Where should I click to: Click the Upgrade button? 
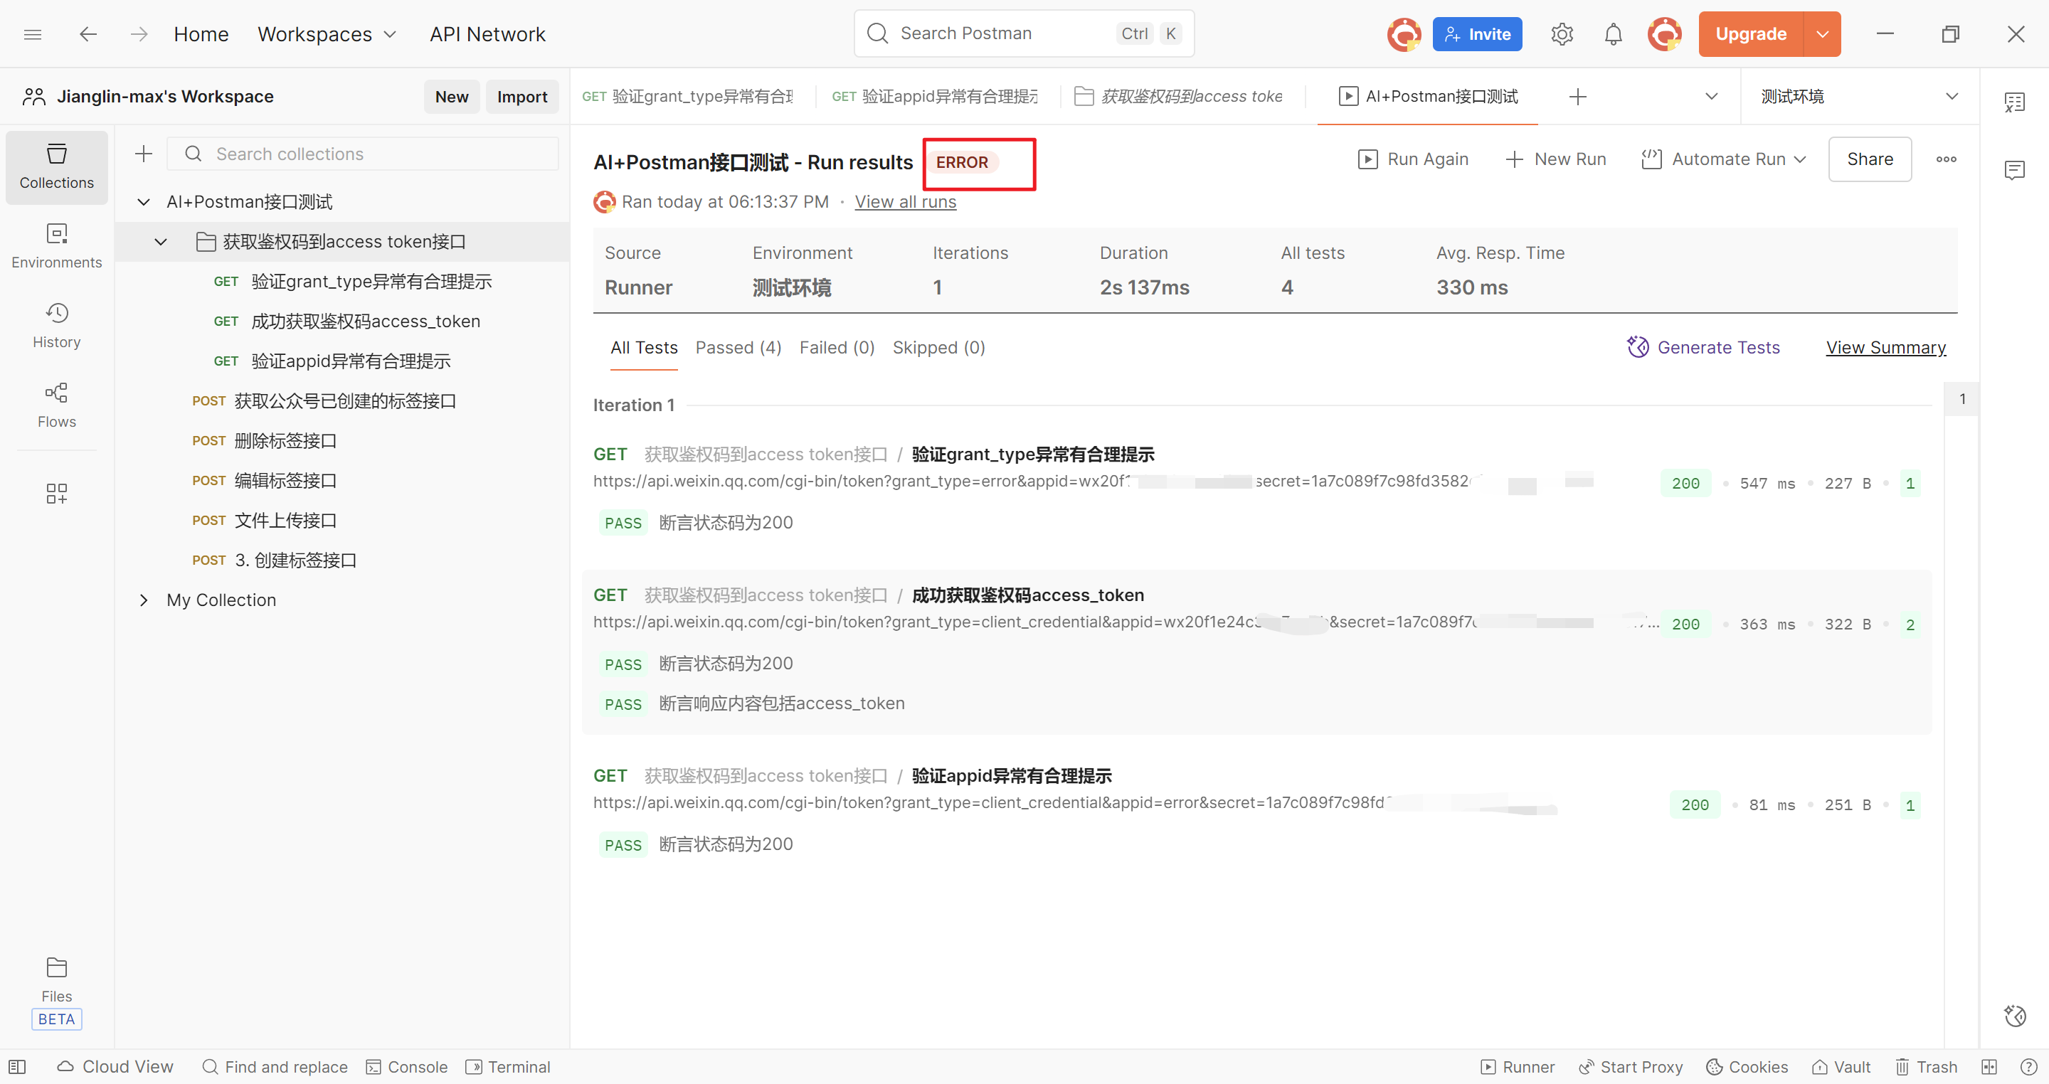(1751, 34)
